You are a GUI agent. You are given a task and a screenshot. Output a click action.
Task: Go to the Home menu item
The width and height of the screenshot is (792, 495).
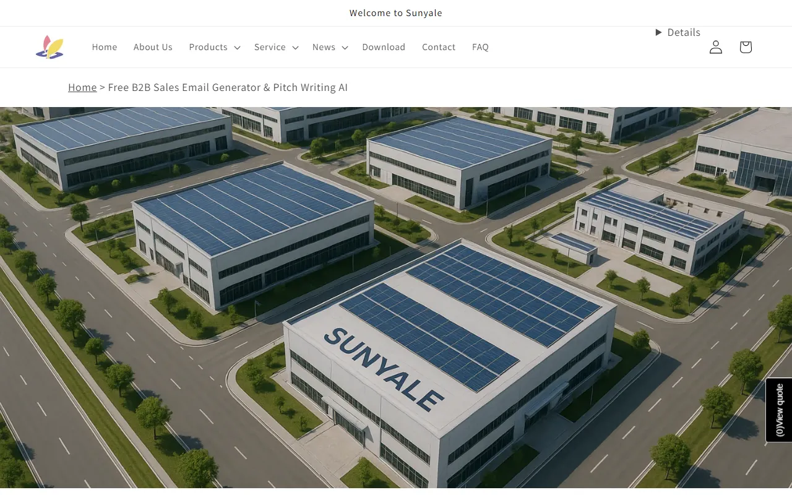[105, 47]
